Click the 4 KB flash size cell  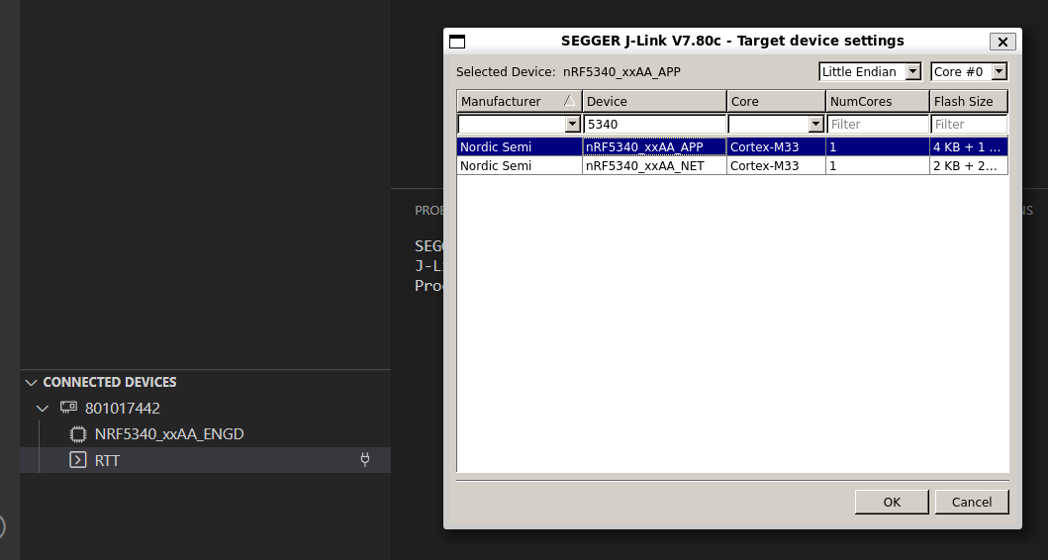pyautogui.click(x=969, y=147)
